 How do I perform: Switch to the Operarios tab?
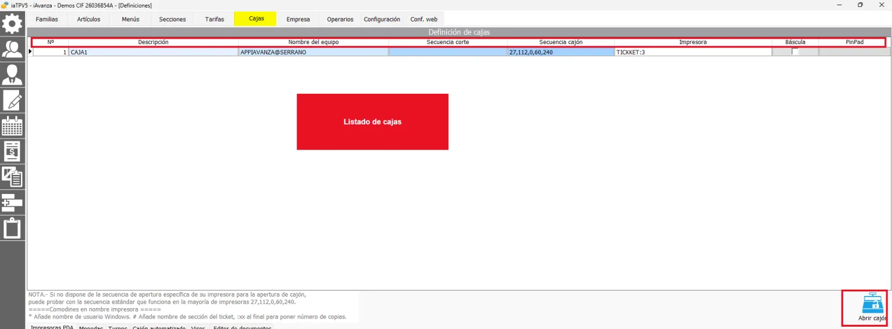click(340, 19)
